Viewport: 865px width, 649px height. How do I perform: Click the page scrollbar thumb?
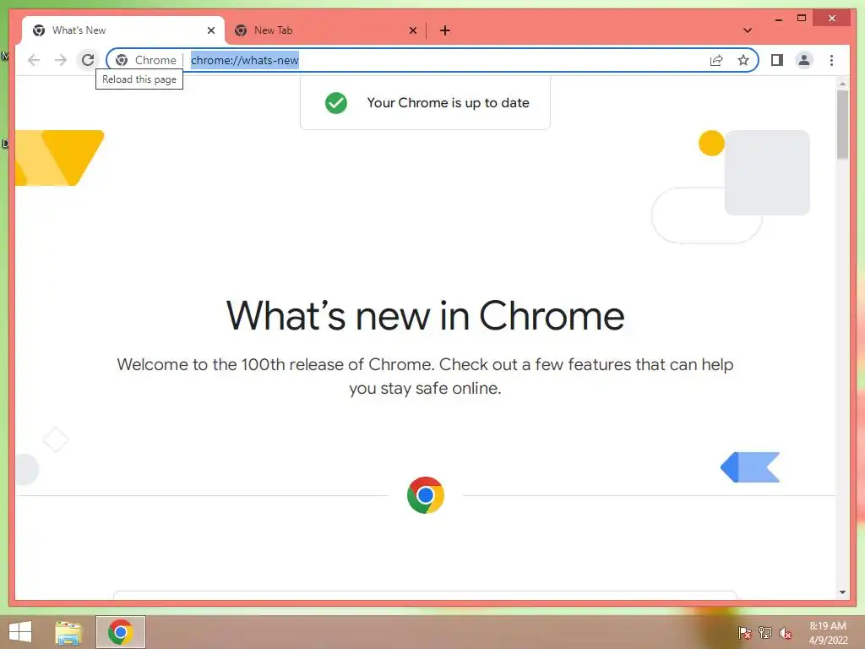click(842, 124)
